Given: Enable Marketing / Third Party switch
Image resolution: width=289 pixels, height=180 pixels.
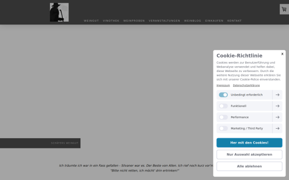Looking at the screenshot, I should (223, 128).
